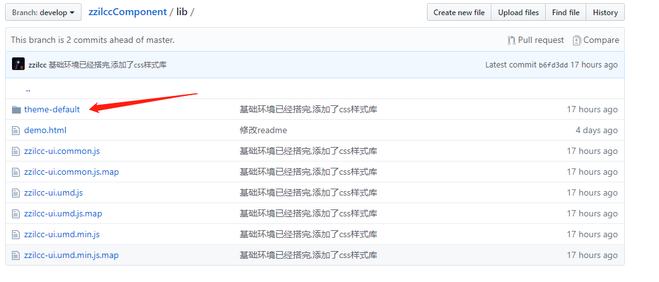
Task: Click the zzilcc-ui.umd.js file icon
Action: pos(16,193)
